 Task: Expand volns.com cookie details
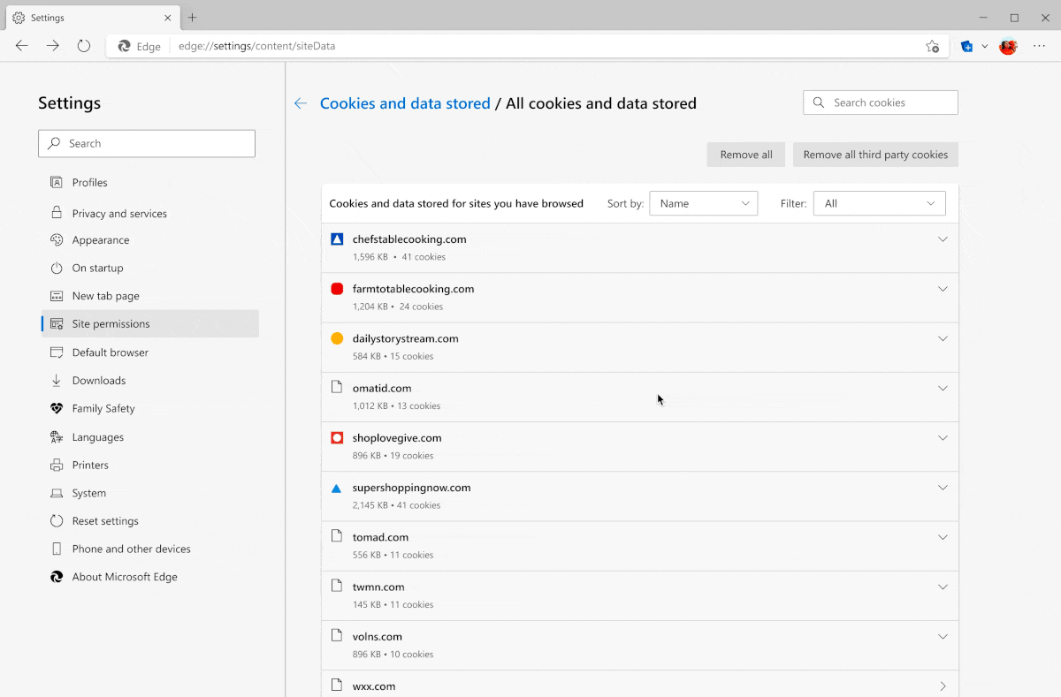pos(943,636)
